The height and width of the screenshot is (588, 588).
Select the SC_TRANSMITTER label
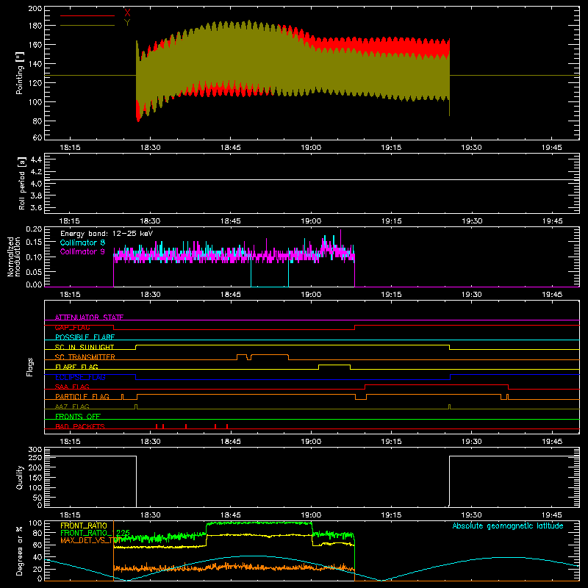[x=85, y=357]
